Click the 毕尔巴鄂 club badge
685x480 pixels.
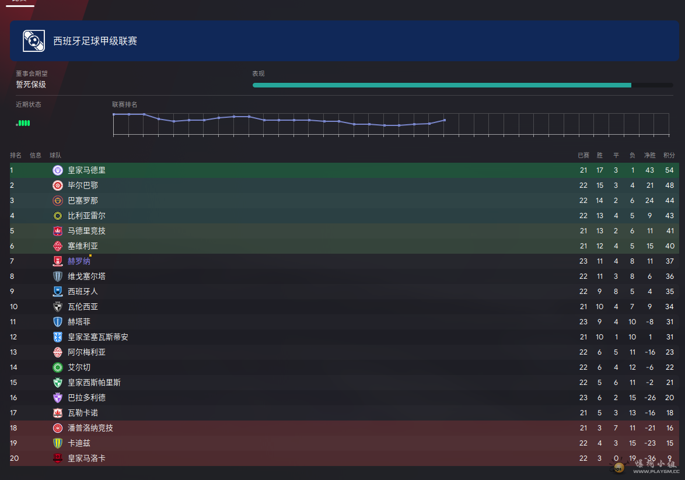coord(58,185)
